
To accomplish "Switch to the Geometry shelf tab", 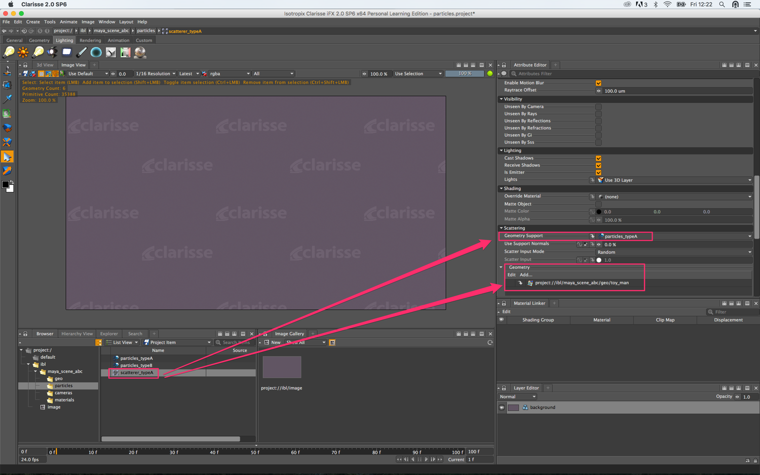I will [x=39, y=41].
